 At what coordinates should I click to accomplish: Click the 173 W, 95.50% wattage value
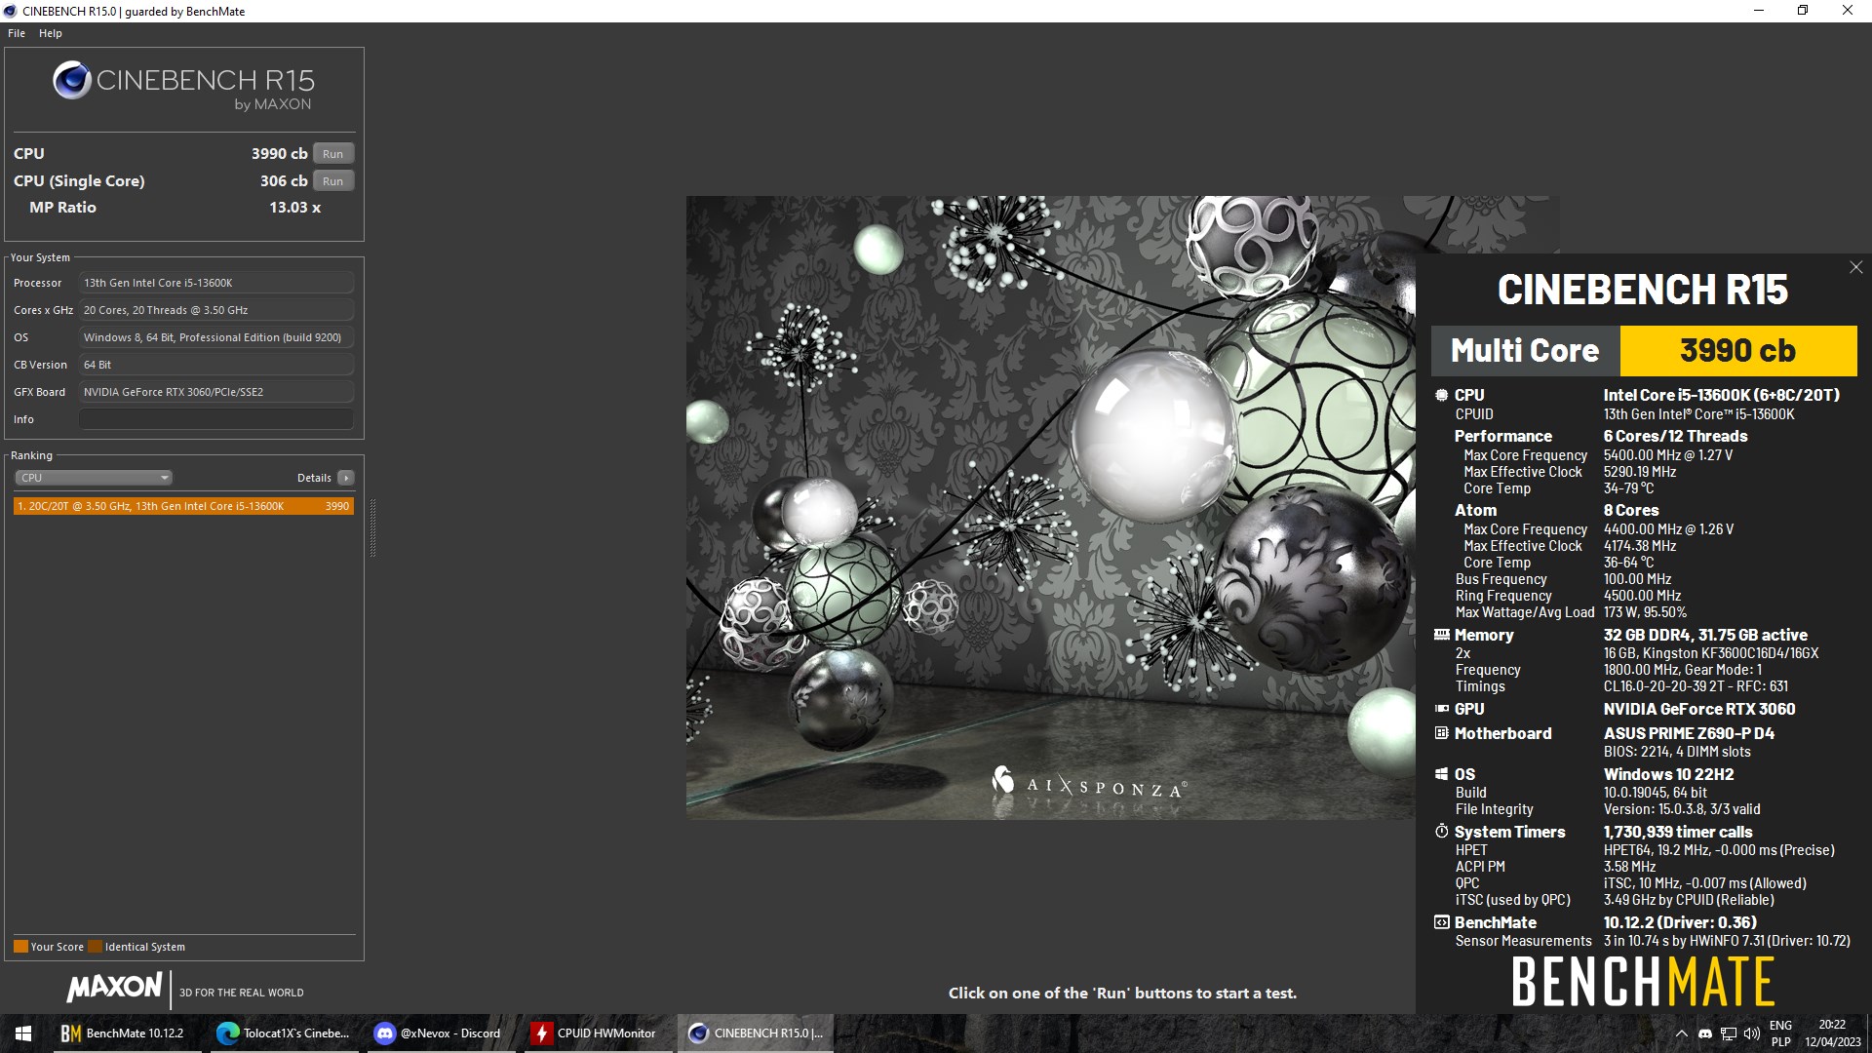tap(1645, 612)
